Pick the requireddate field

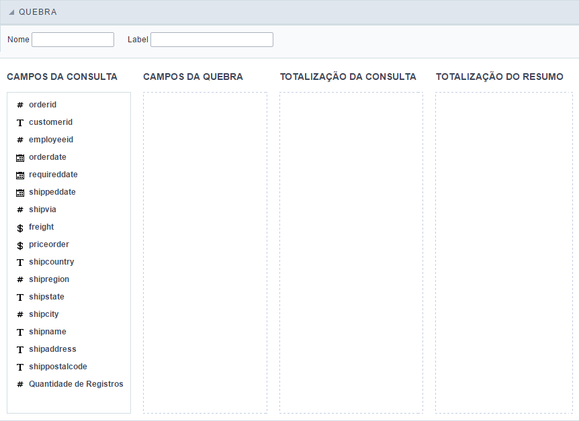pyautogui.click(x=53, y=175)
